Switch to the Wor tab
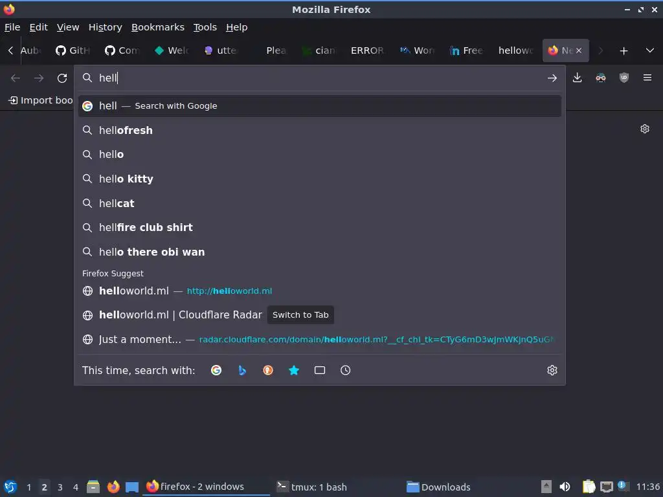 [418, 50]
